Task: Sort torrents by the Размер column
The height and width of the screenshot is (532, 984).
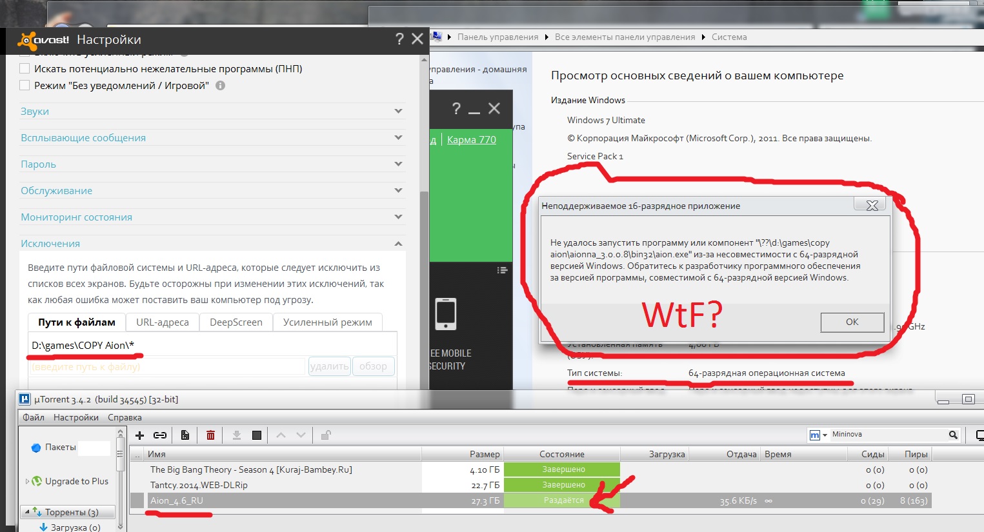Action: tap(462, 454)
